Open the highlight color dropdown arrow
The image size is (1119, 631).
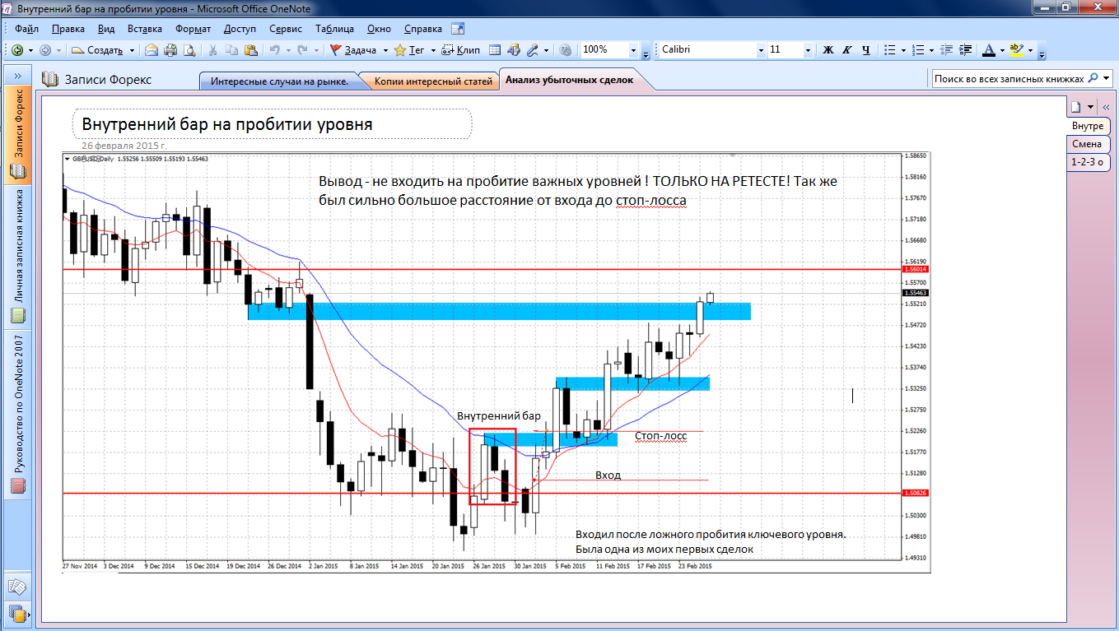[x=1030, y=50]
